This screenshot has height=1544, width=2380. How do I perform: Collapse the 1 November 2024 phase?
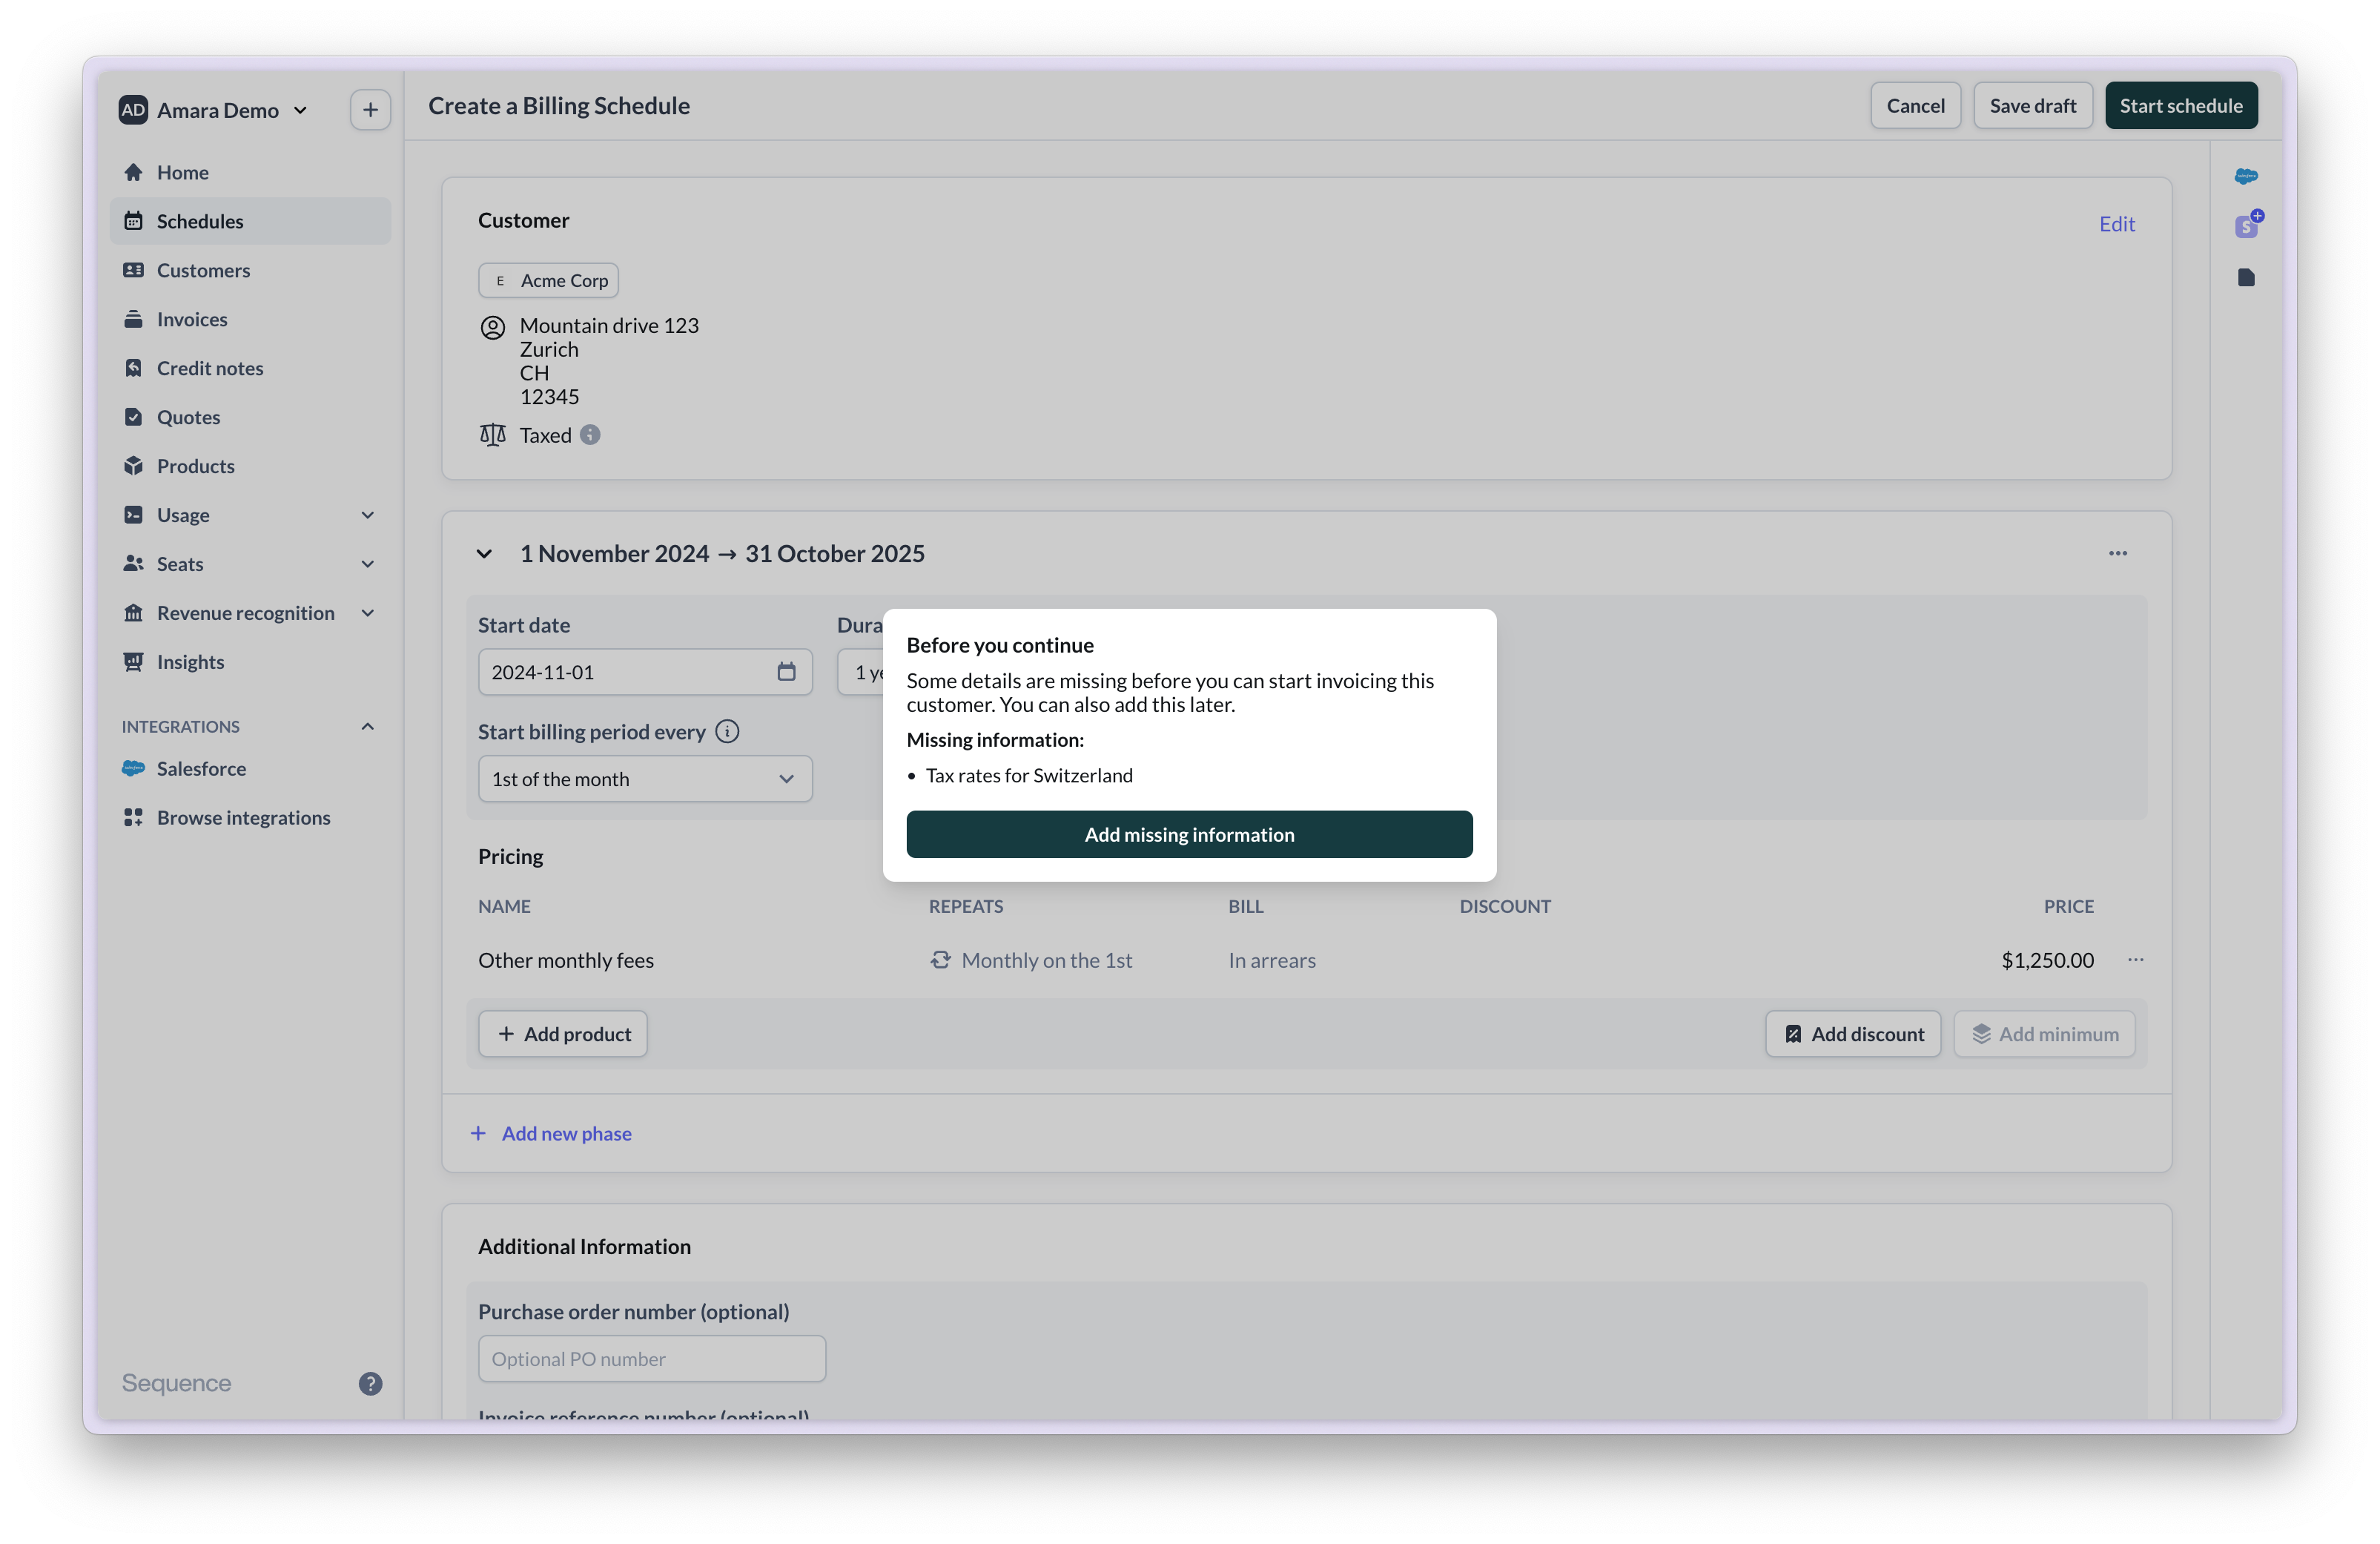click(484, 553)
